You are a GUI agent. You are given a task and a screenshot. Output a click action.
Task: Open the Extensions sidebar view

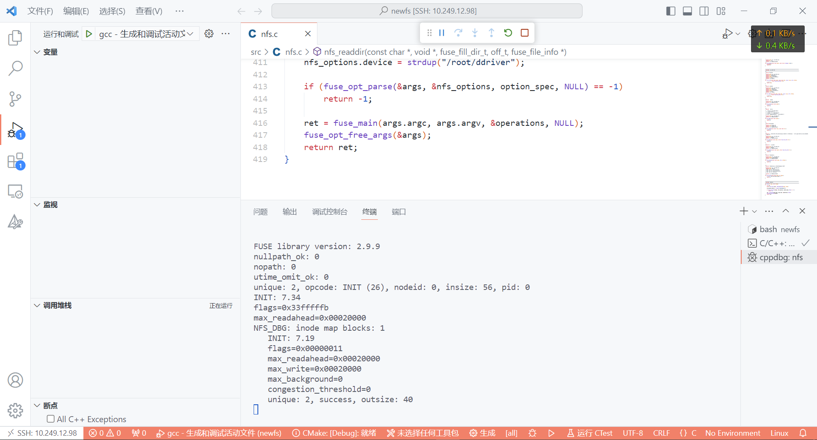[15, 161]
